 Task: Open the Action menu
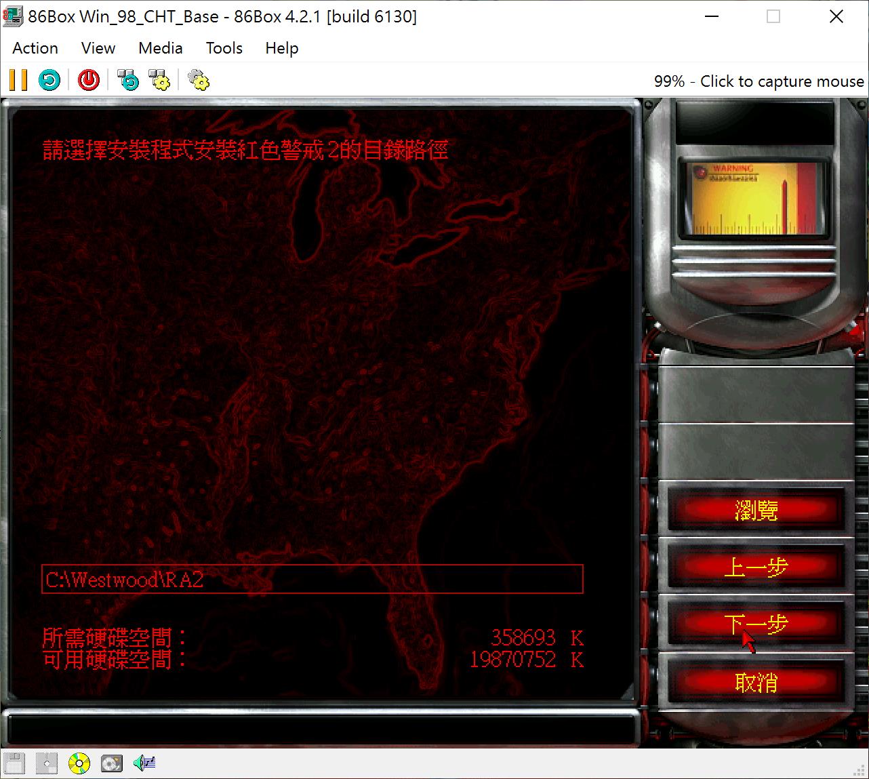coord(35,48)
